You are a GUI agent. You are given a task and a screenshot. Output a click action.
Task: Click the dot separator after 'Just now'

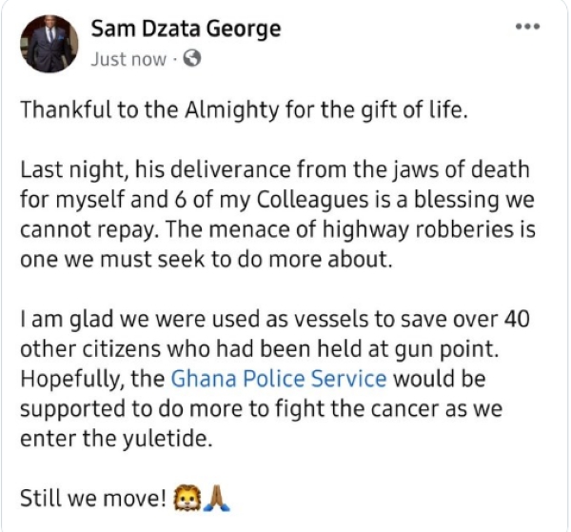click(174, 59)
